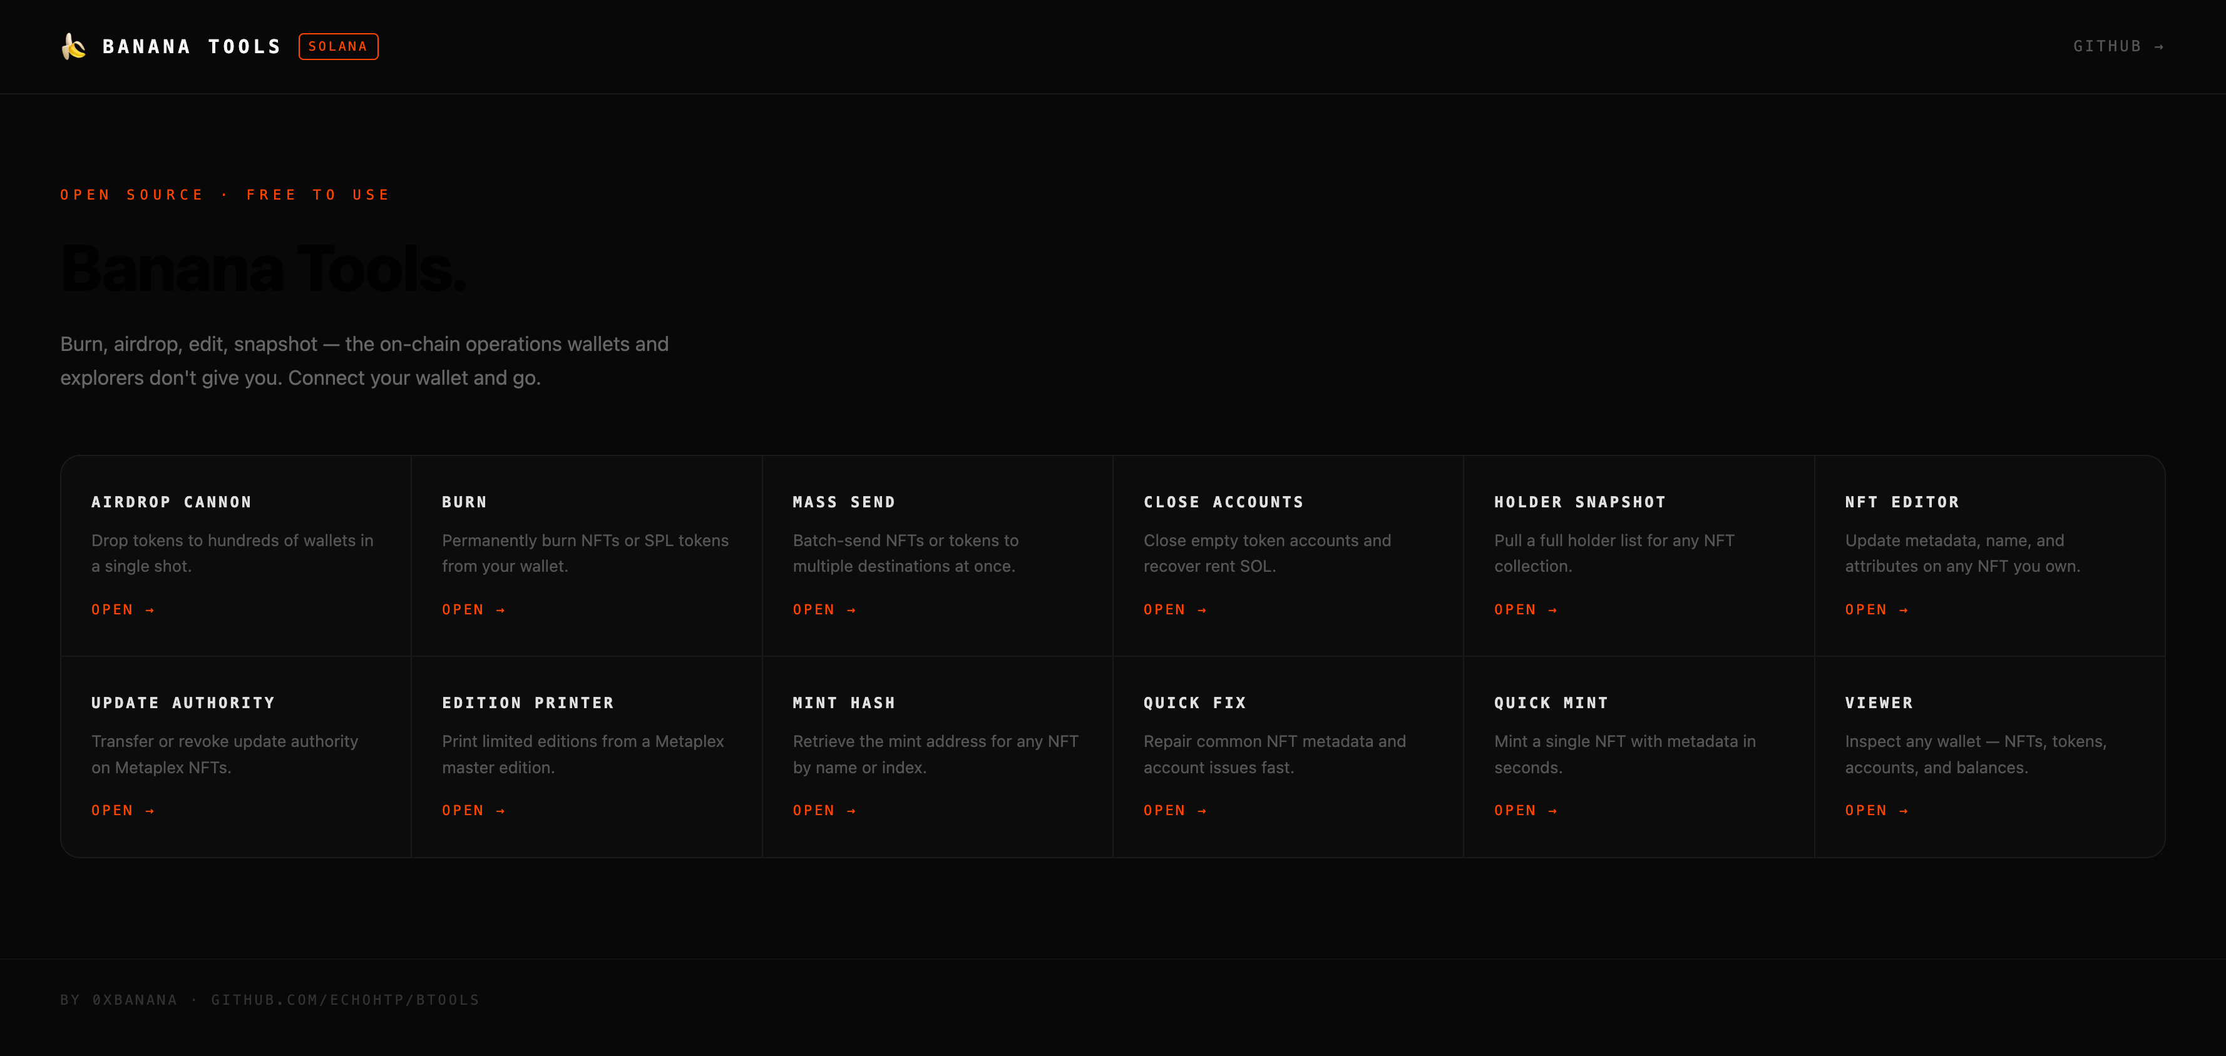The width and height of the screenshot is (2226, 1056).
Task: Select the Airdrop Cannon card heading
Action: (172, 502)
